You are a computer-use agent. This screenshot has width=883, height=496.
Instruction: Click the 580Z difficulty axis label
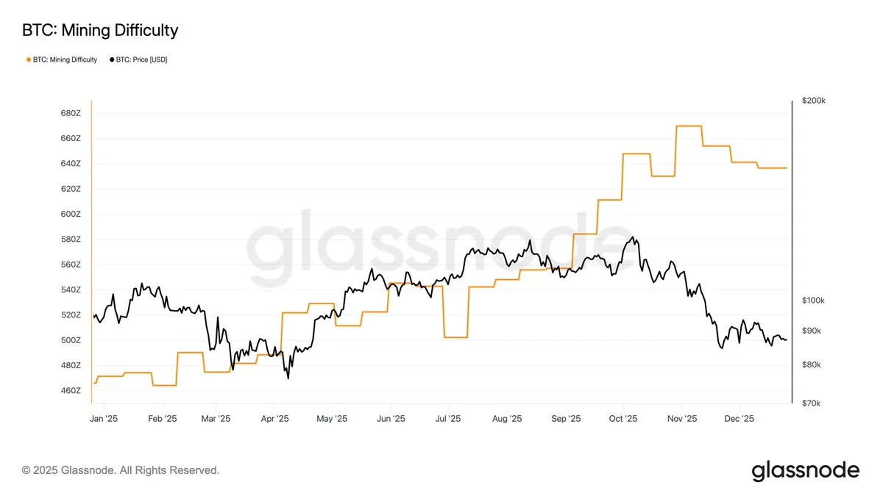coord(71,240)
